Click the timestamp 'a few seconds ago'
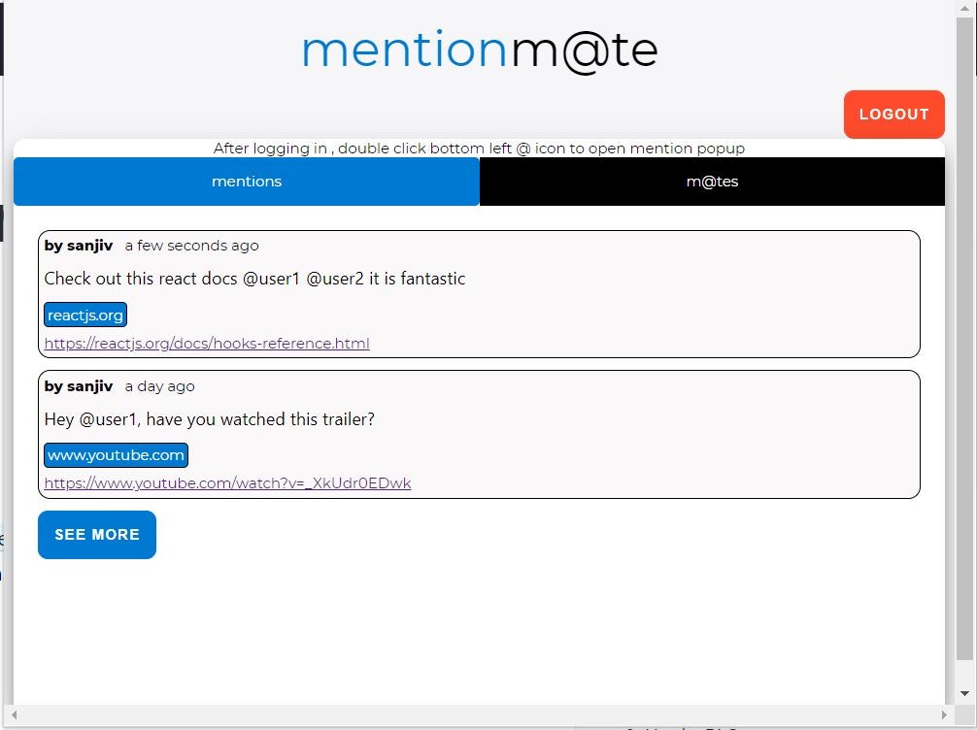This screenshot has height=730, width=977. pos(191,246)
